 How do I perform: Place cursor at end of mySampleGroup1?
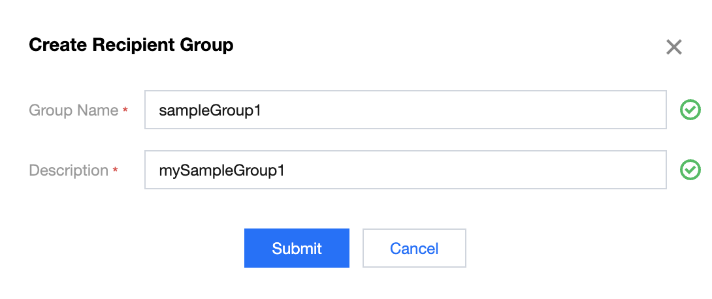[286, 170]
